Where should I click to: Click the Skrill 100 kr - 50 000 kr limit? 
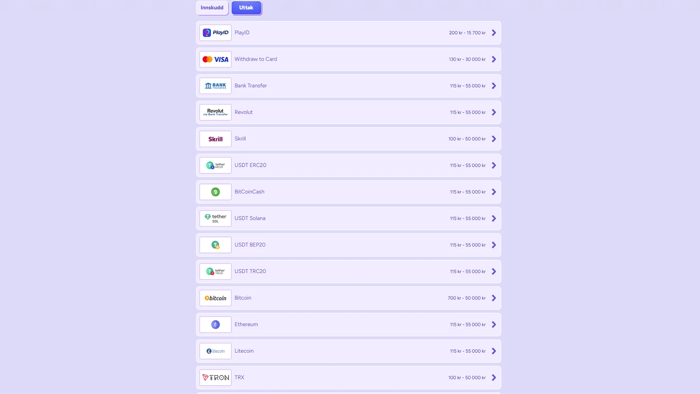click(x=467, y=139)
